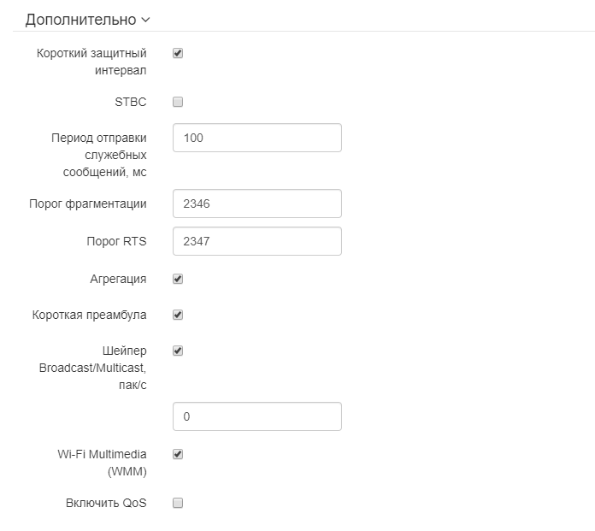The image size is (595, 531).
Task: Select the Порог RTS field with 2347
Action: pyautogui.click(x=256, y=241)
